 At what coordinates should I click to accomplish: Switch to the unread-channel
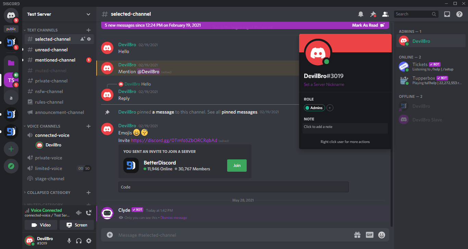51,50
